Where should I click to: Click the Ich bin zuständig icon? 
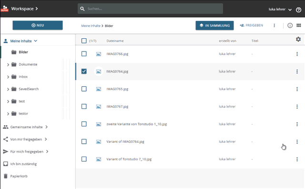(6, 164)
